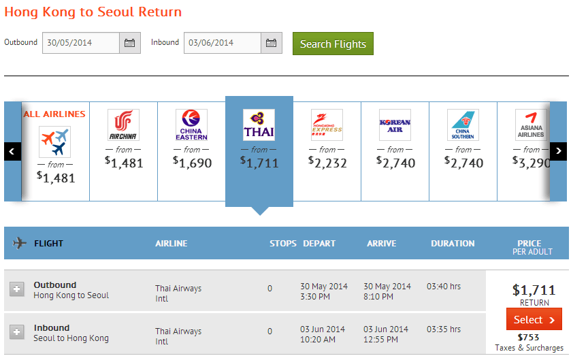Edit the Outbound date field

click(80, 43)
